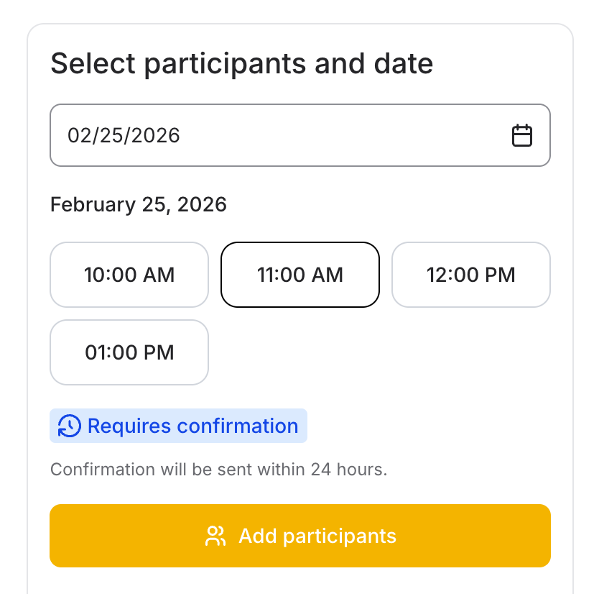599x594 pixels.
Task: Click the Requires confirmation badge
Action: 178,426
